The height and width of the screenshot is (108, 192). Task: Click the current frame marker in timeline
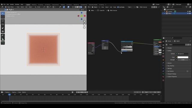(9, 94)
